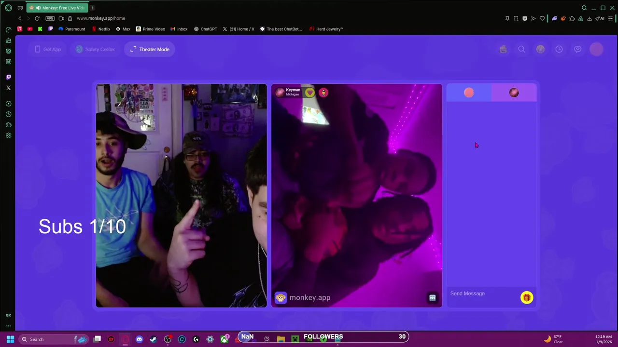The height and width of the screenshot is (347, 618).
Task: Reload the monkey.app page
Action: [x=37, y=18]
